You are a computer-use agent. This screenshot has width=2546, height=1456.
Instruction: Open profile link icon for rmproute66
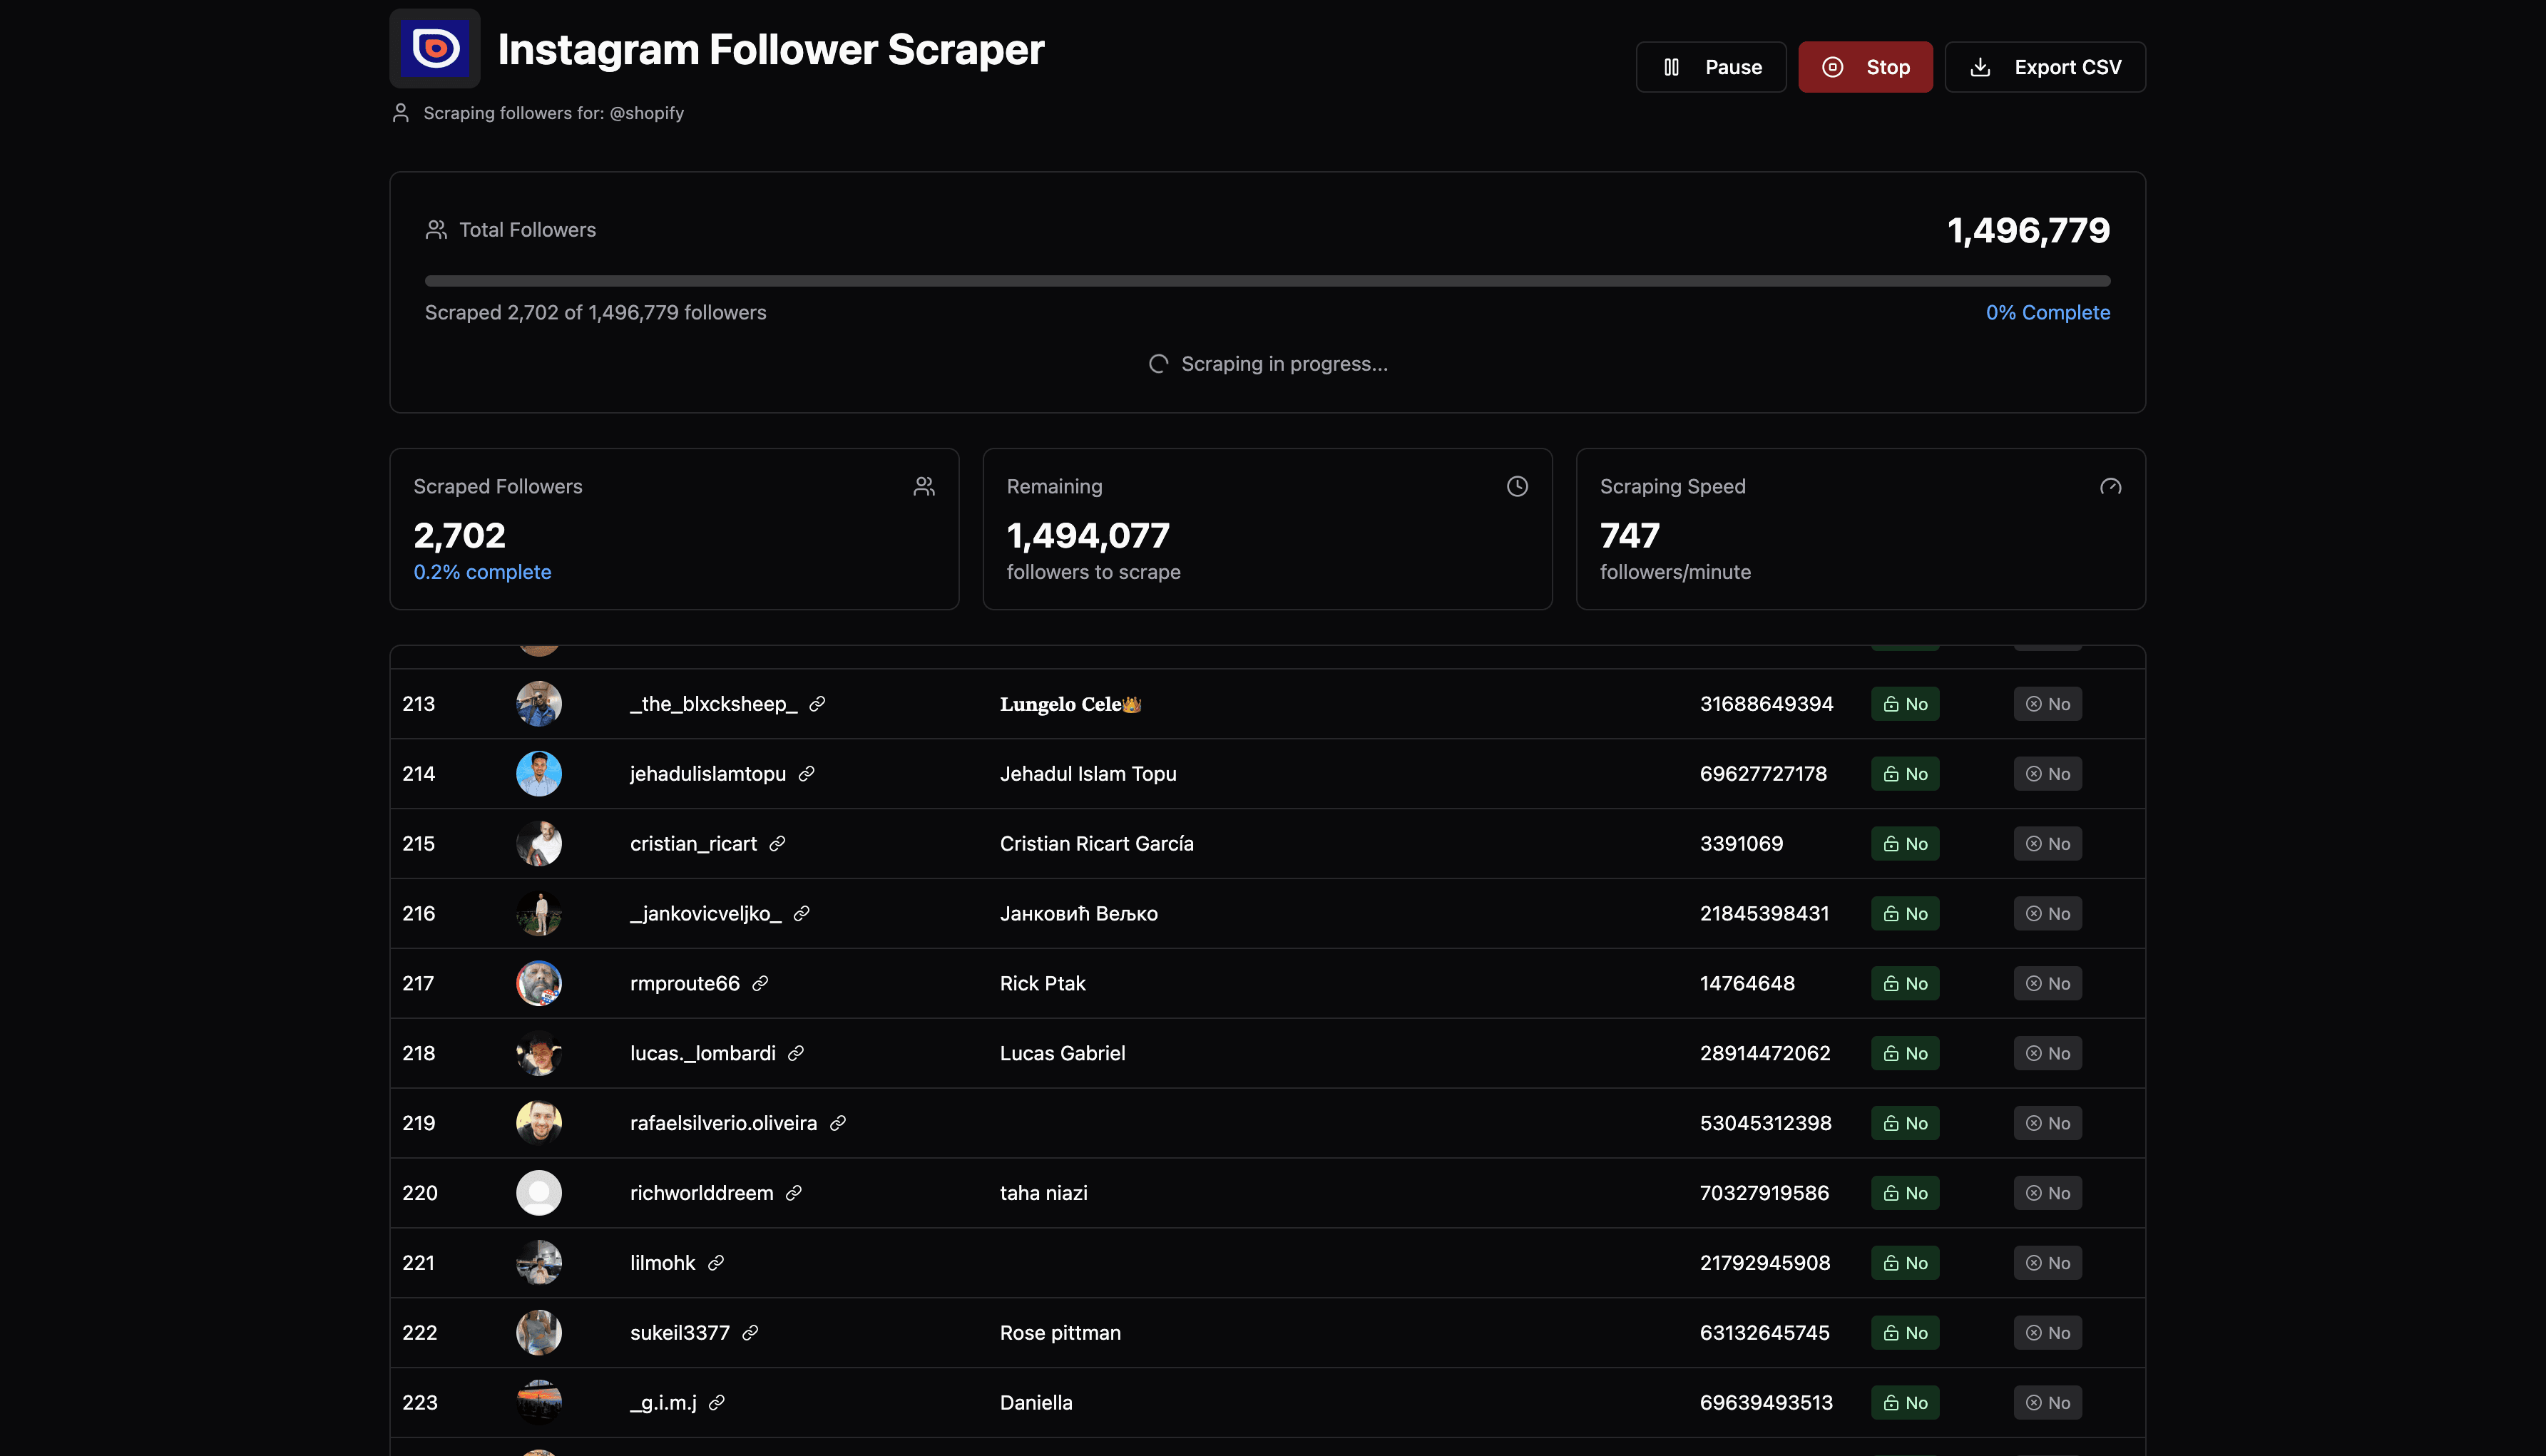(x=760, y=984)
